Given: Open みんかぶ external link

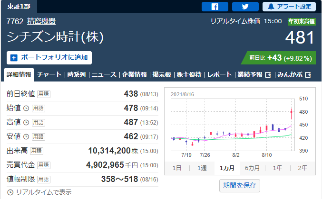Looking at the screenshot, I should click(294, 74).
